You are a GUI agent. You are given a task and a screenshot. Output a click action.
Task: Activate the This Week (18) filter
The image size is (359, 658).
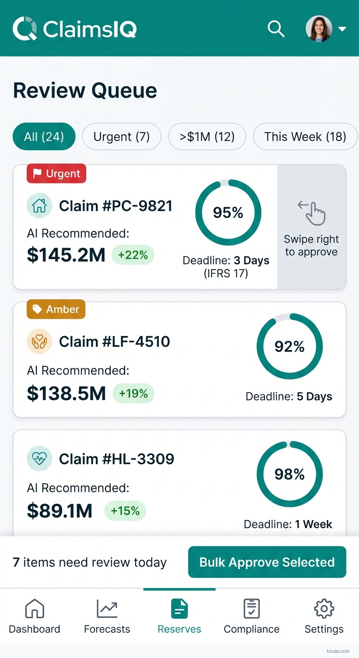(305, 136)
